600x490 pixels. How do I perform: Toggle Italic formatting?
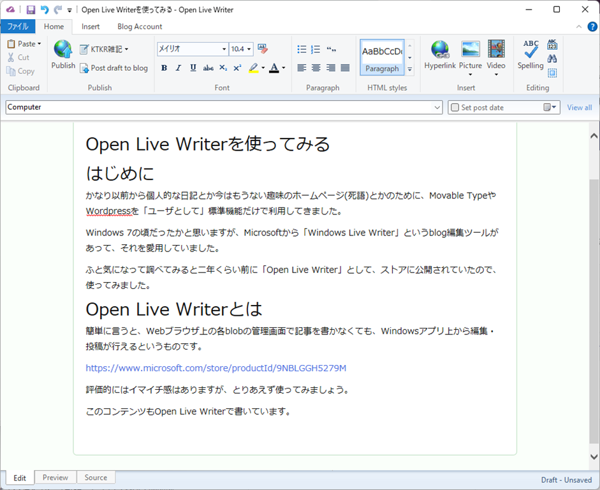179,68
